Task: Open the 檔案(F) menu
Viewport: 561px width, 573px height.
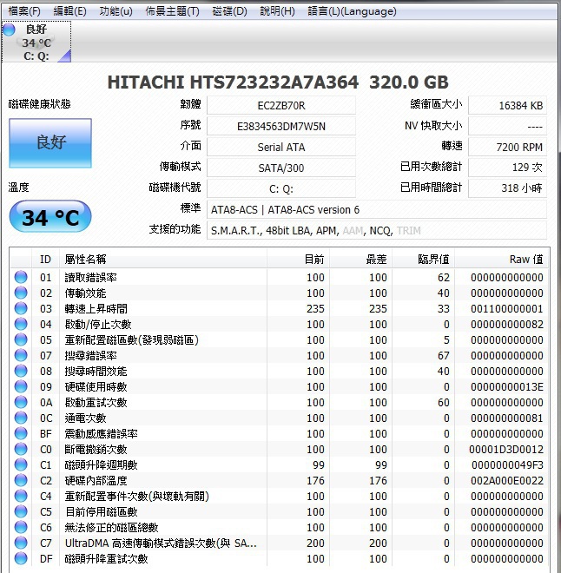Action: click(24, 11)
